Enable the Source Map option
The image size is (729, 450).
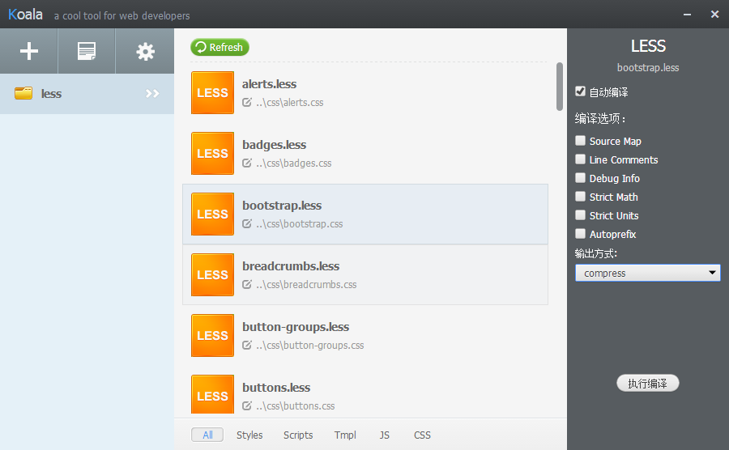coord(580,140)
